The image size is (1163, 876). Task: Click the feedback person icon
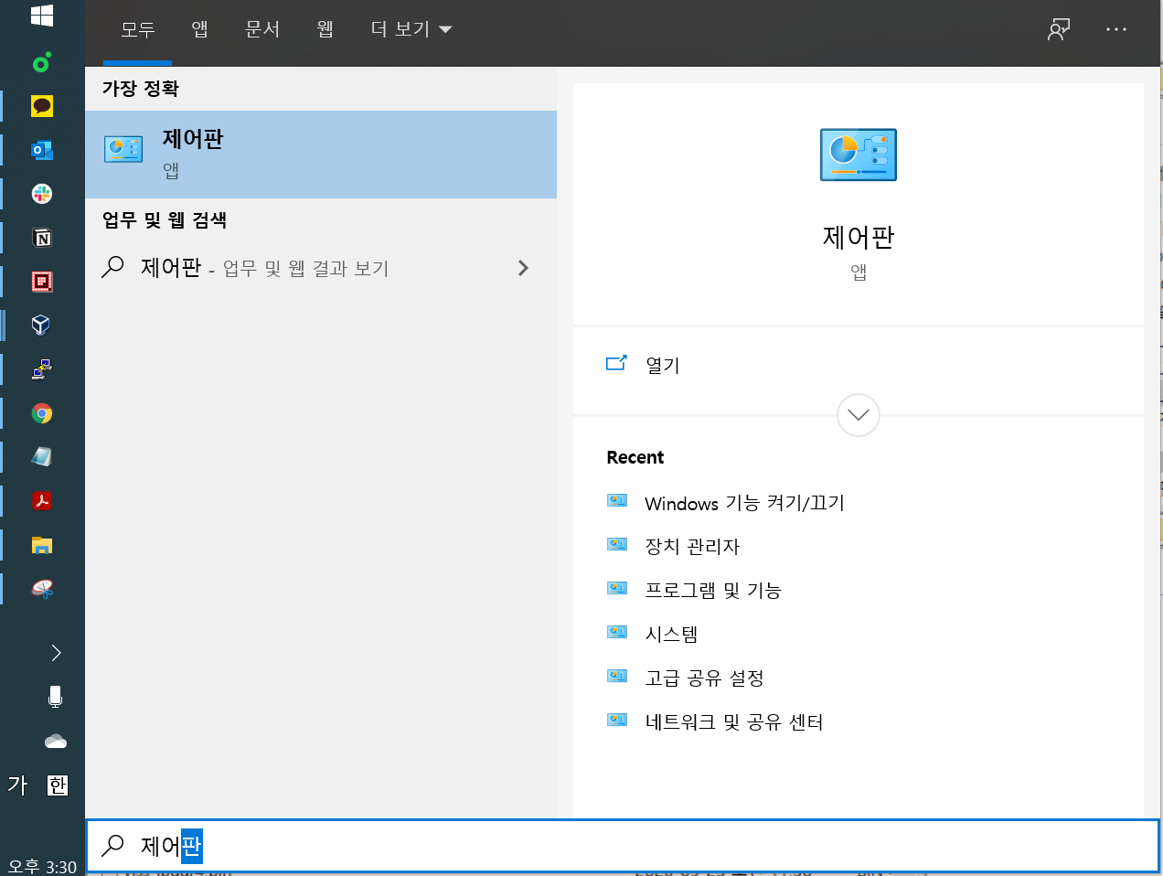1059,29
